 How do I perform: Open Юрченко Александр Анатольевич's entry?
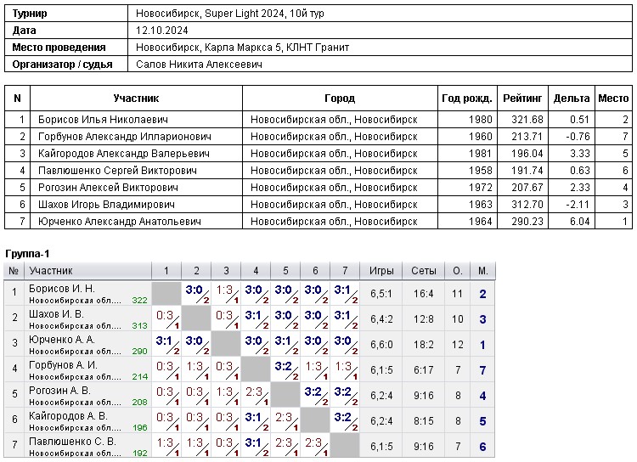tap(119, 222)
